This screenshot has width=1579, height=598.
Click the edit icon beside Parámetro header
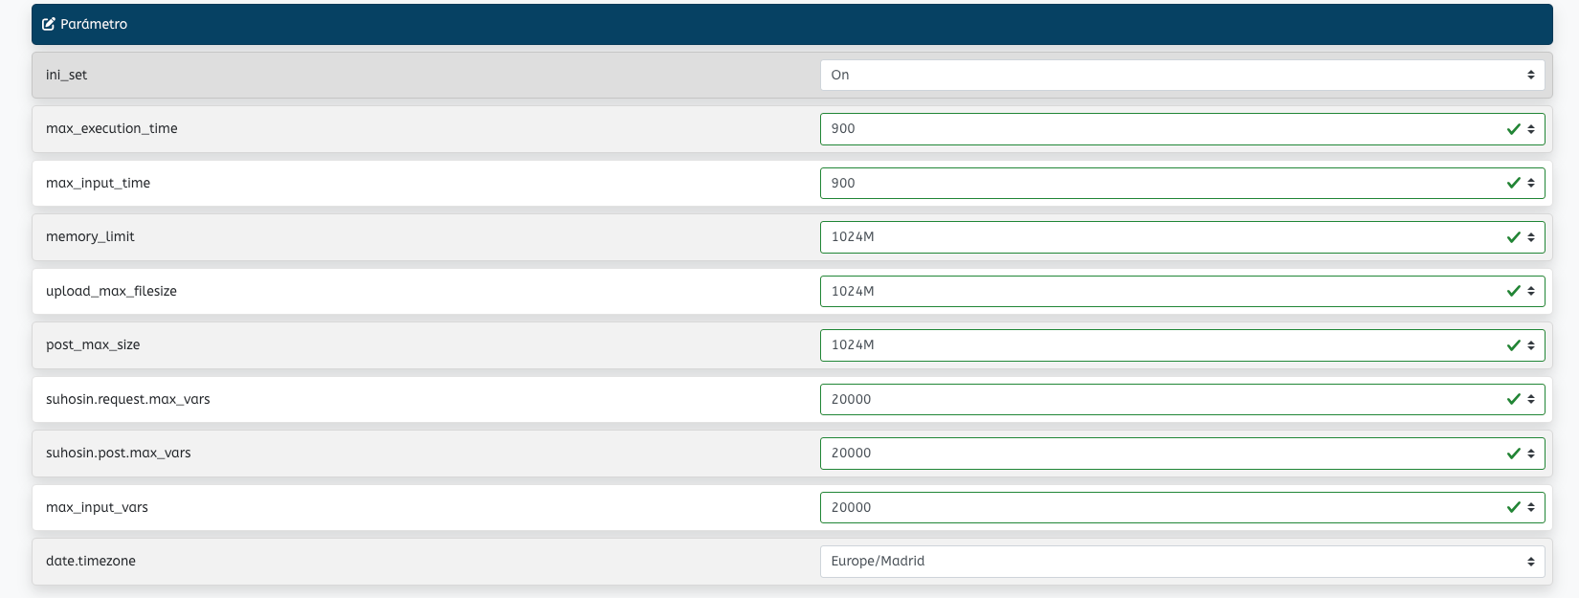click(48, 24)
